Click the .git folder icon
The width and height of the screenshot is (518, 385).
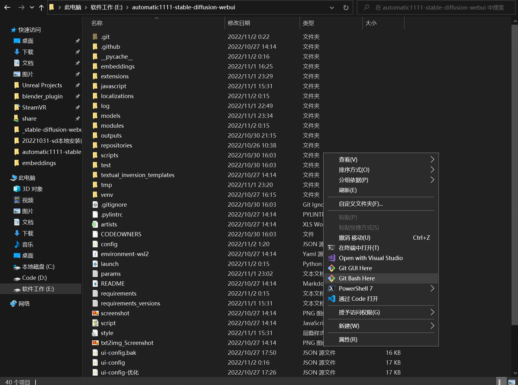point(95,36)
